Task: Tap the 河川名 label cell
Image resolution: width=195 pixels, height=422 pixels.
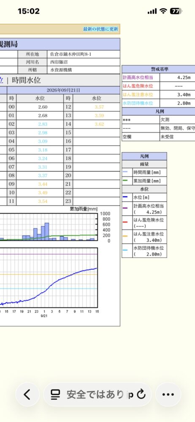Action: tap(32, 62)
